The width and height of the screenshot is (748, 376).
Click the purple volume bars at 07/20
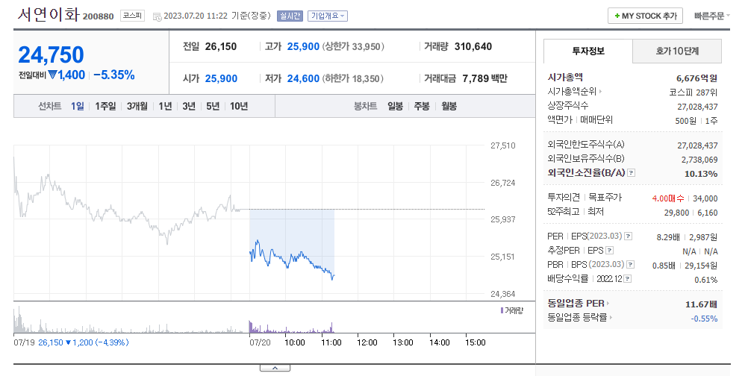pyautogui.click(x=291, y=328)
